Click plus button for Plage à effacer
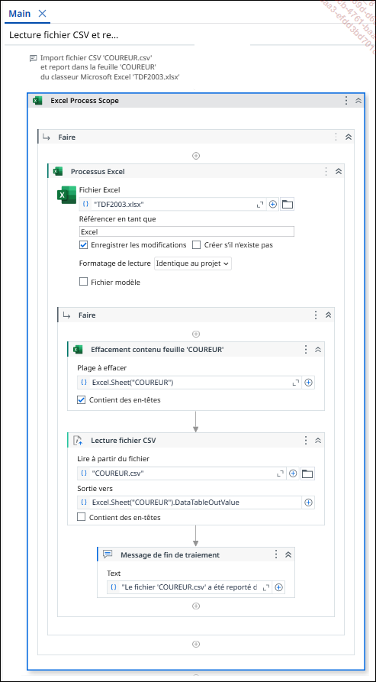The image size is (376, 682). (308, 383)
